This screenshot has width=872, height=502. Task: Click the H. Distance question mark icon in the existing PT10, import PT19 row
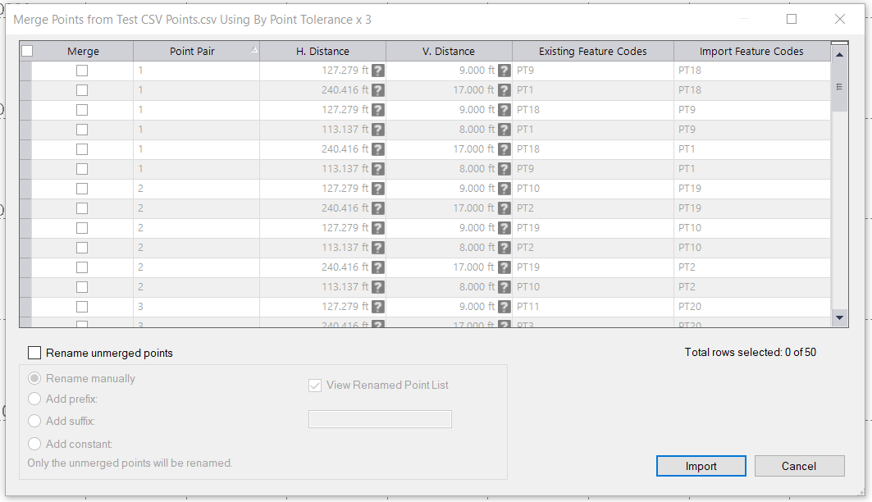[377, 189]
